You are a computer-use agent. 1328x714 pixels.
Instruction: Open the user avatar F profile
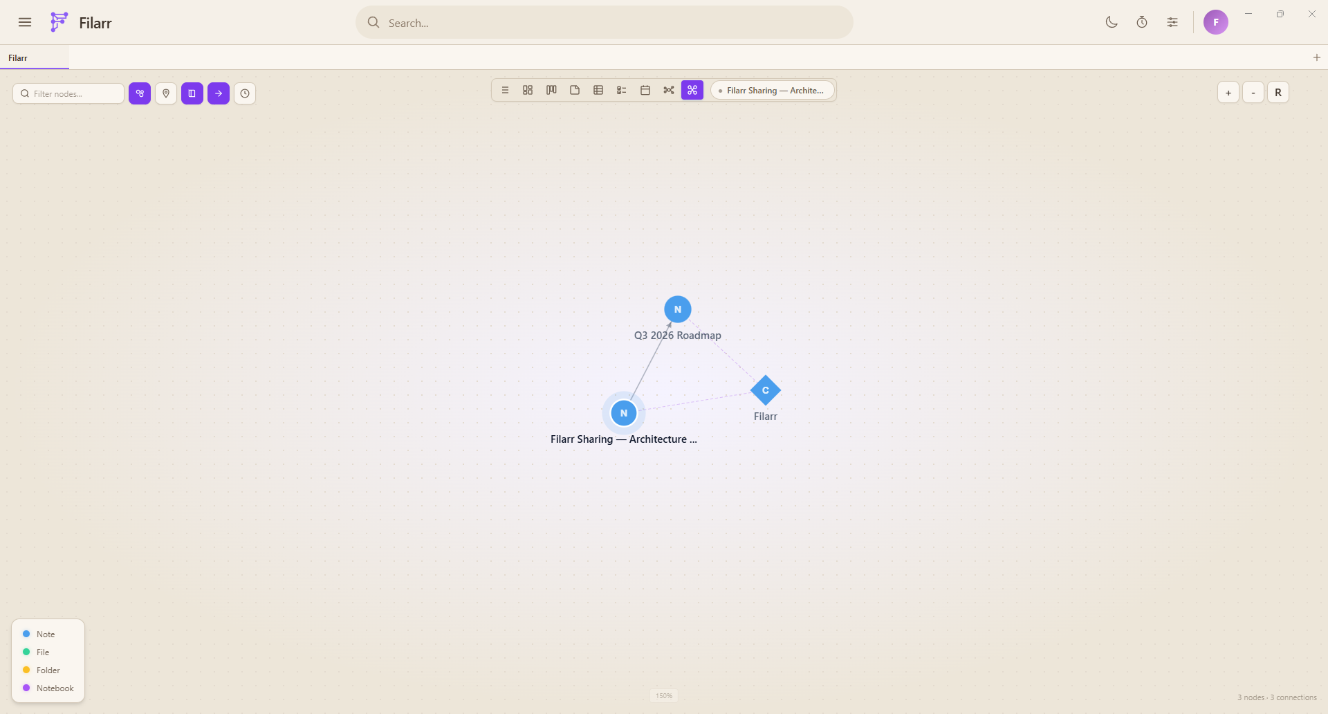tap(1216, 22)
